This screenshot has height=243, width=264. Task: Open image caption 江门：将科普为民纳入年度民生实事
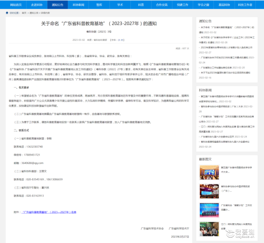coord(236,226)
